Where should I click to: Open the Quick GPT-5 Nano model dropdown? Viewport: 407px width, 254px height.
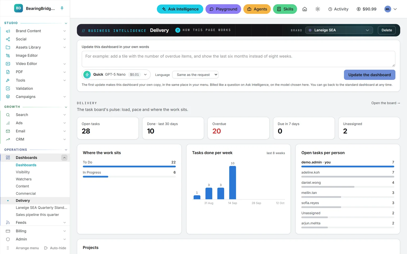pyautogui.click(x=116, y=75)
